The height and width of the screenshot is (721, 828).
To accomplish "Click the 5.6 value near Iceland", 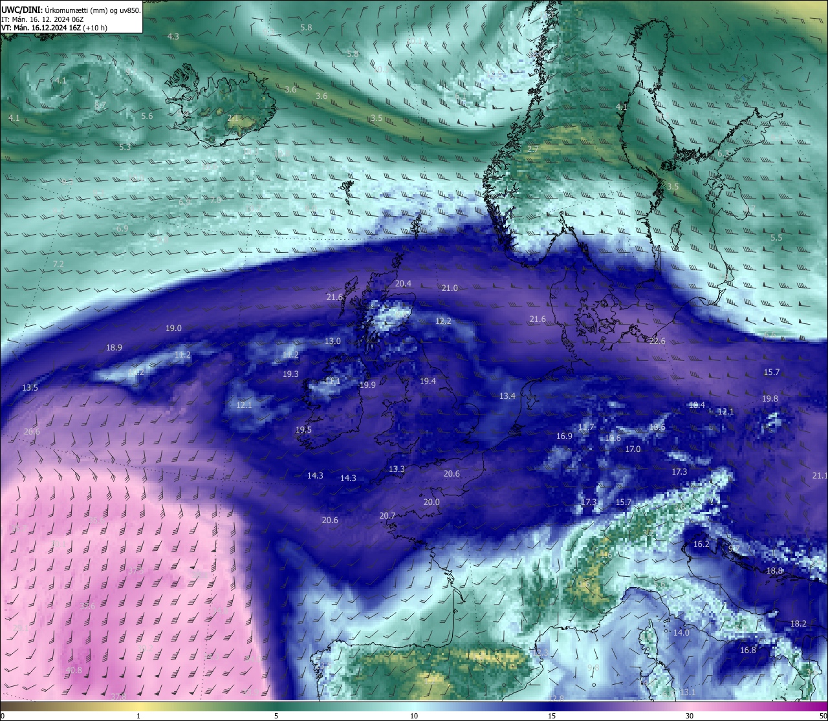I will (147, 116).
